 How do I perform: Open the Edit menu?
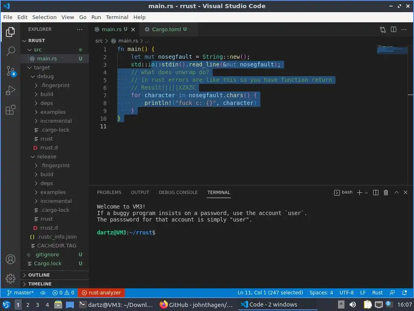point(23,17)
